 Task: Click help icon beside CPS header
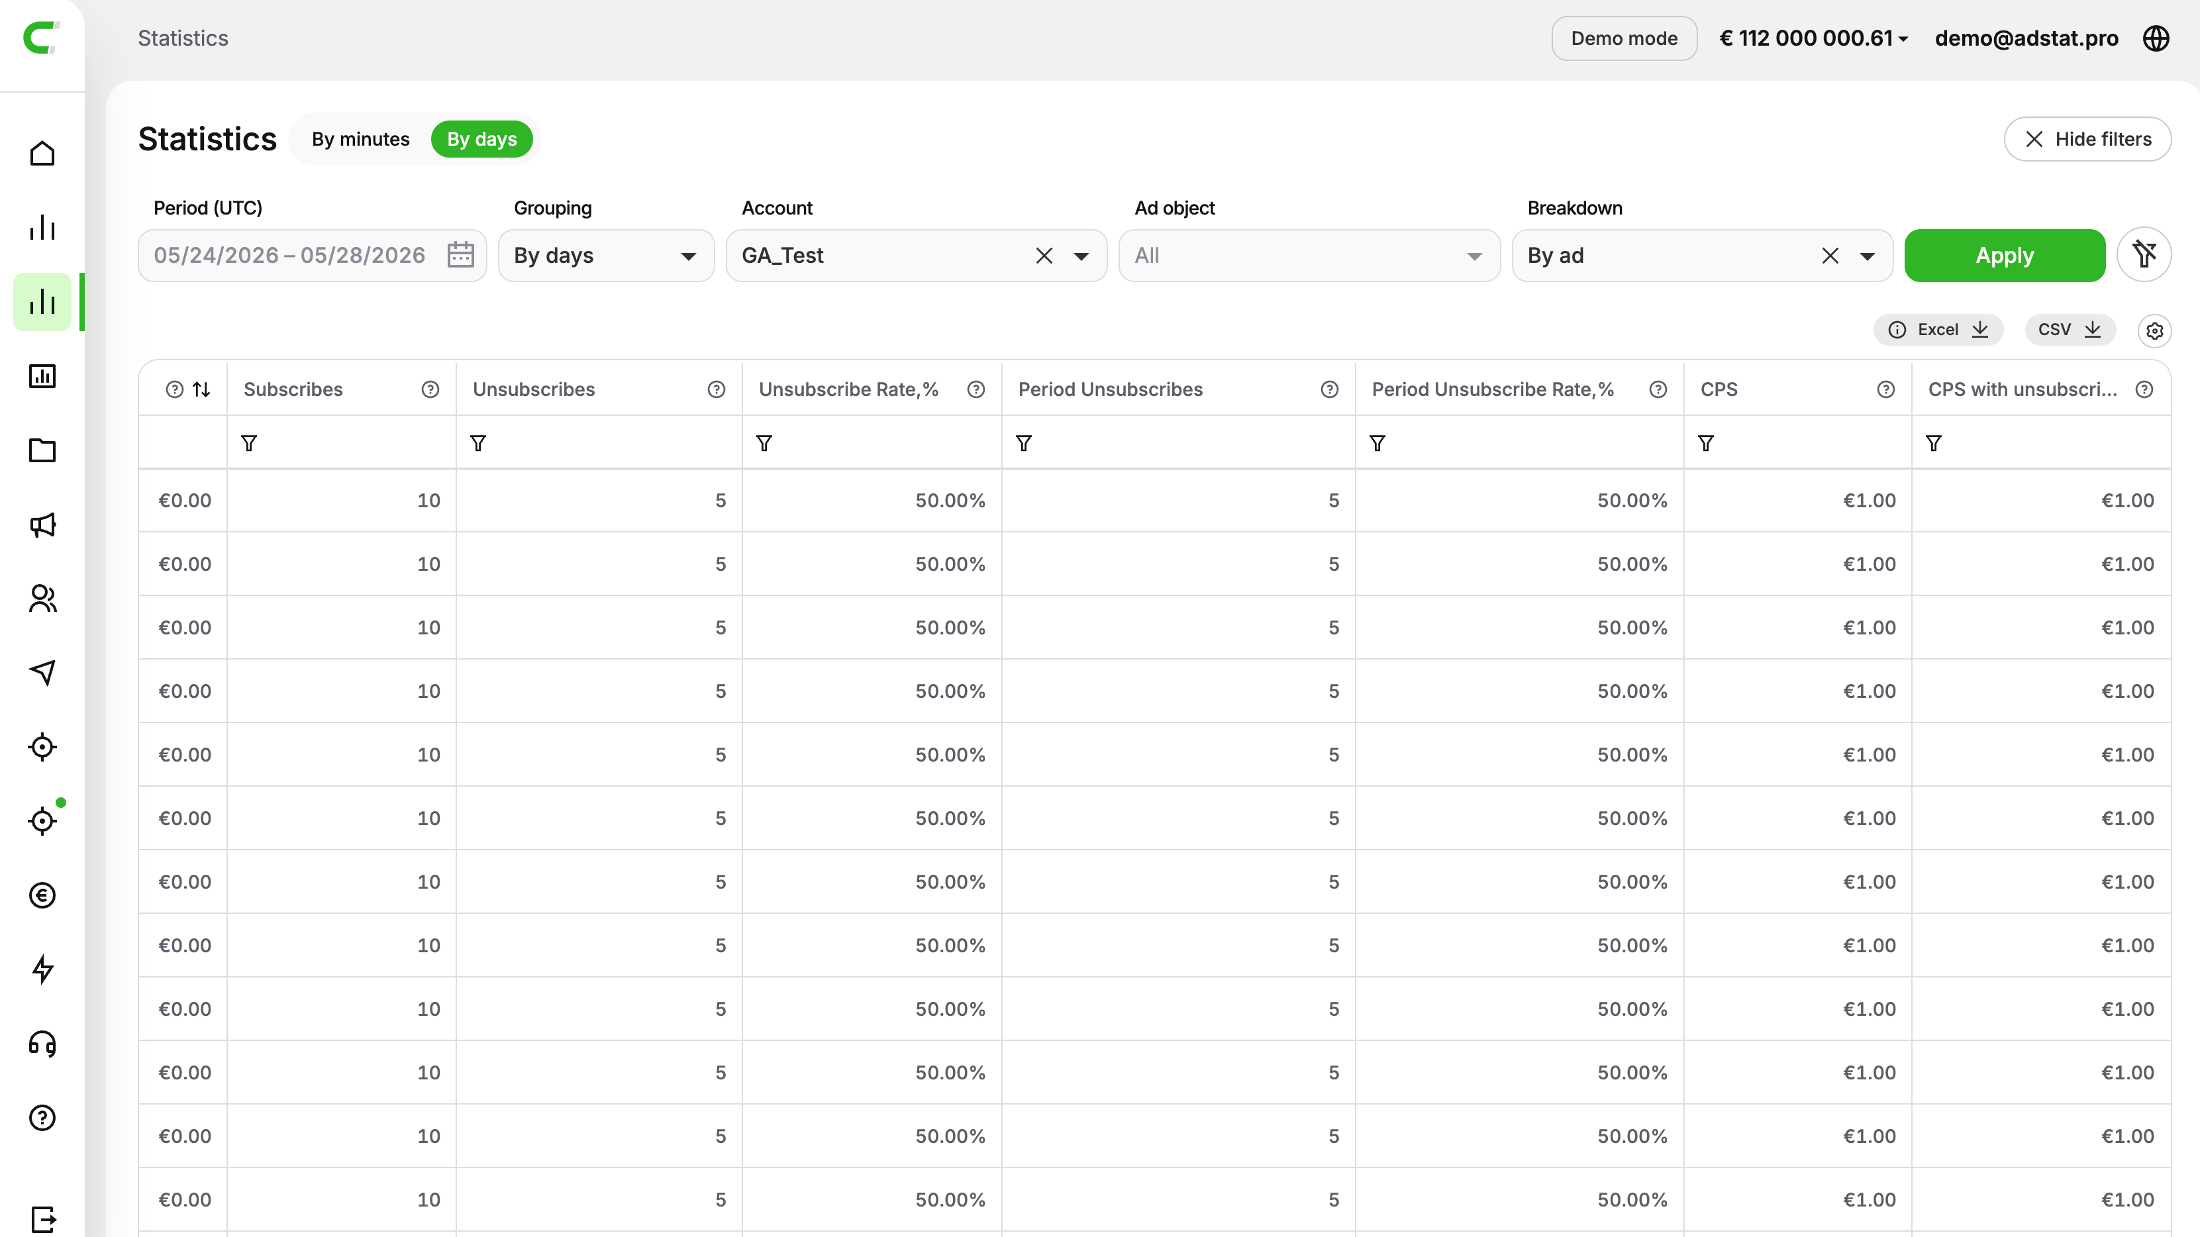point(1887,389)
